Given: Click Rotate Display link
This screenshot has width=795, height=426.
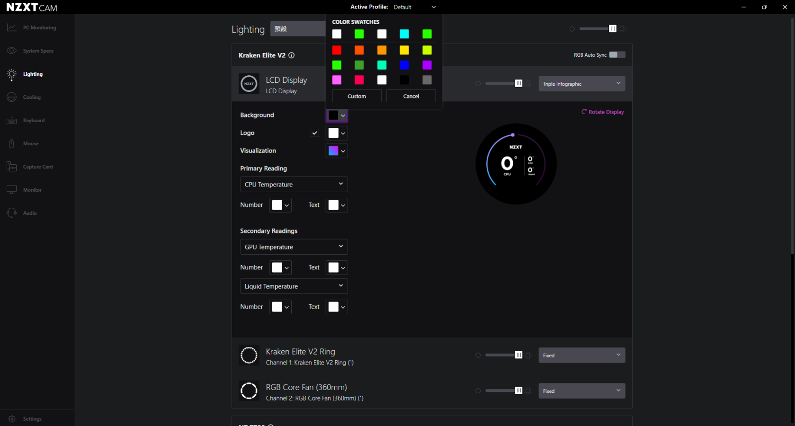Looking at the screenshot, I should pyautogui.click(x=603, y=112).
